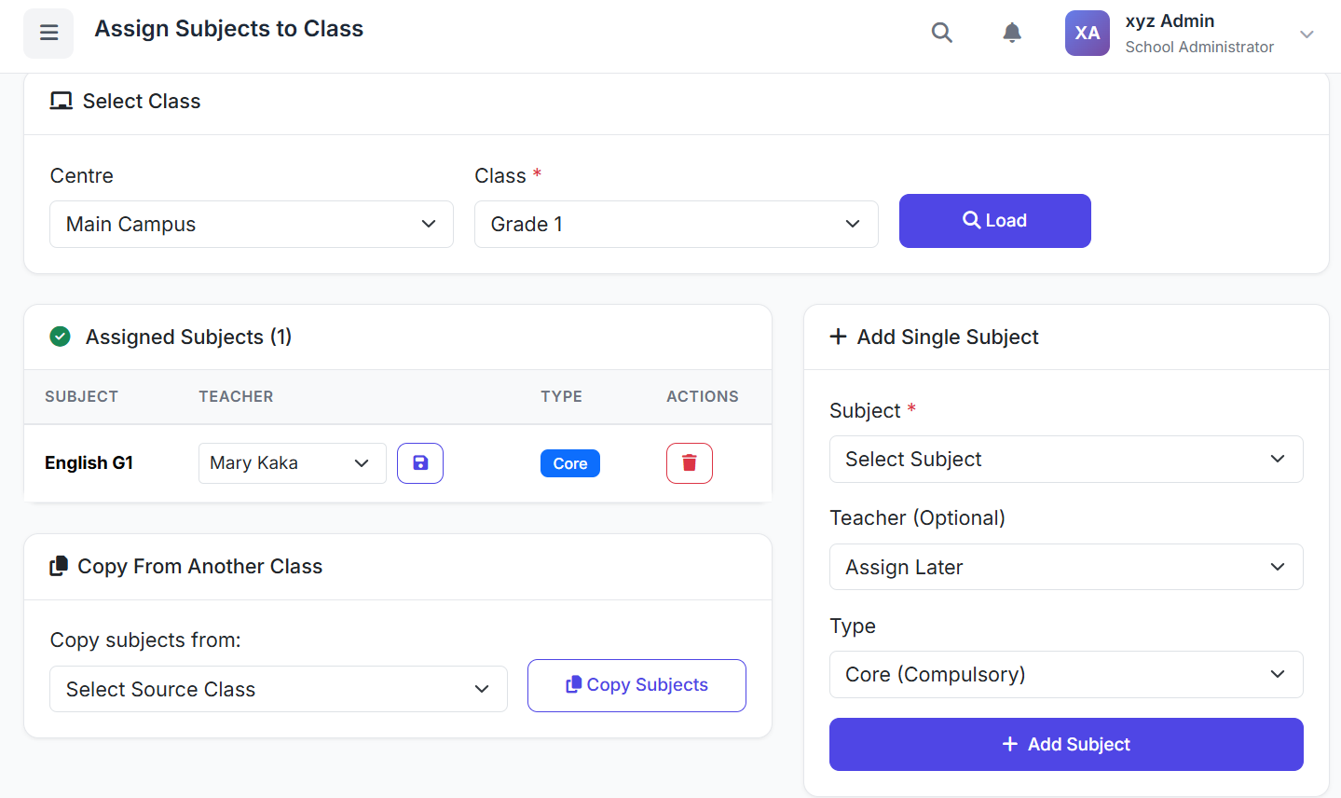Image resolution: width=1341 pixels, height=798 pixels.
Task: Open the Centre dropdown
Action: (x=252, y=225)
